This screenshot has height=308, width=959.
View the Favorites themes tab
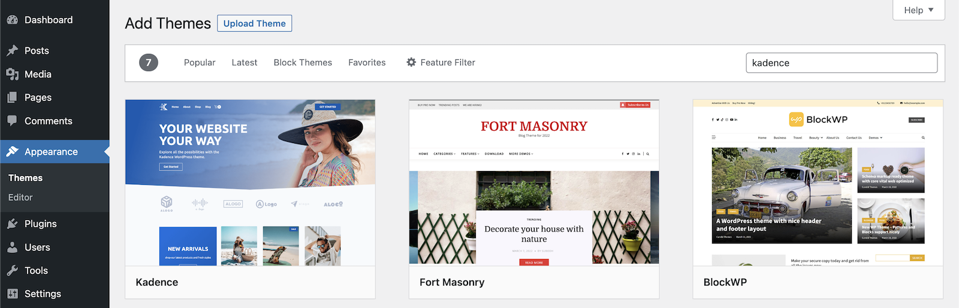click(367, 63)
